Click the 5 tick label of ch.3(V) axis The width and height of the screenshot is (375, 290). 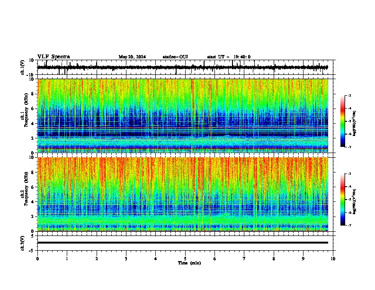coord(33,236)
